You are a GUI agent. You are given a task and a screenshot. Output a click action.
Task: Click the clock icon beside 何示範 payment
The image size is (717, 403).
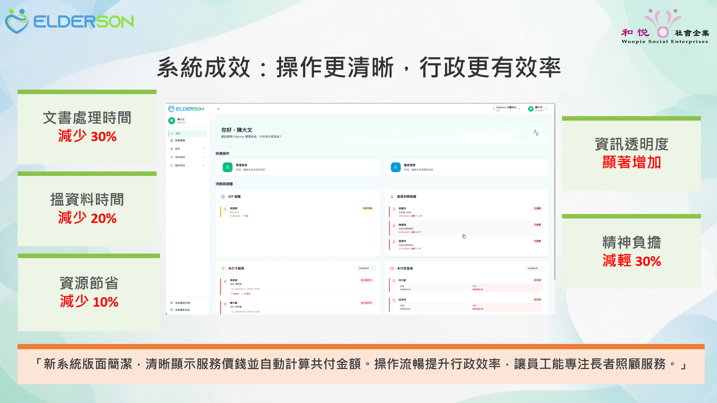[394, 281]
